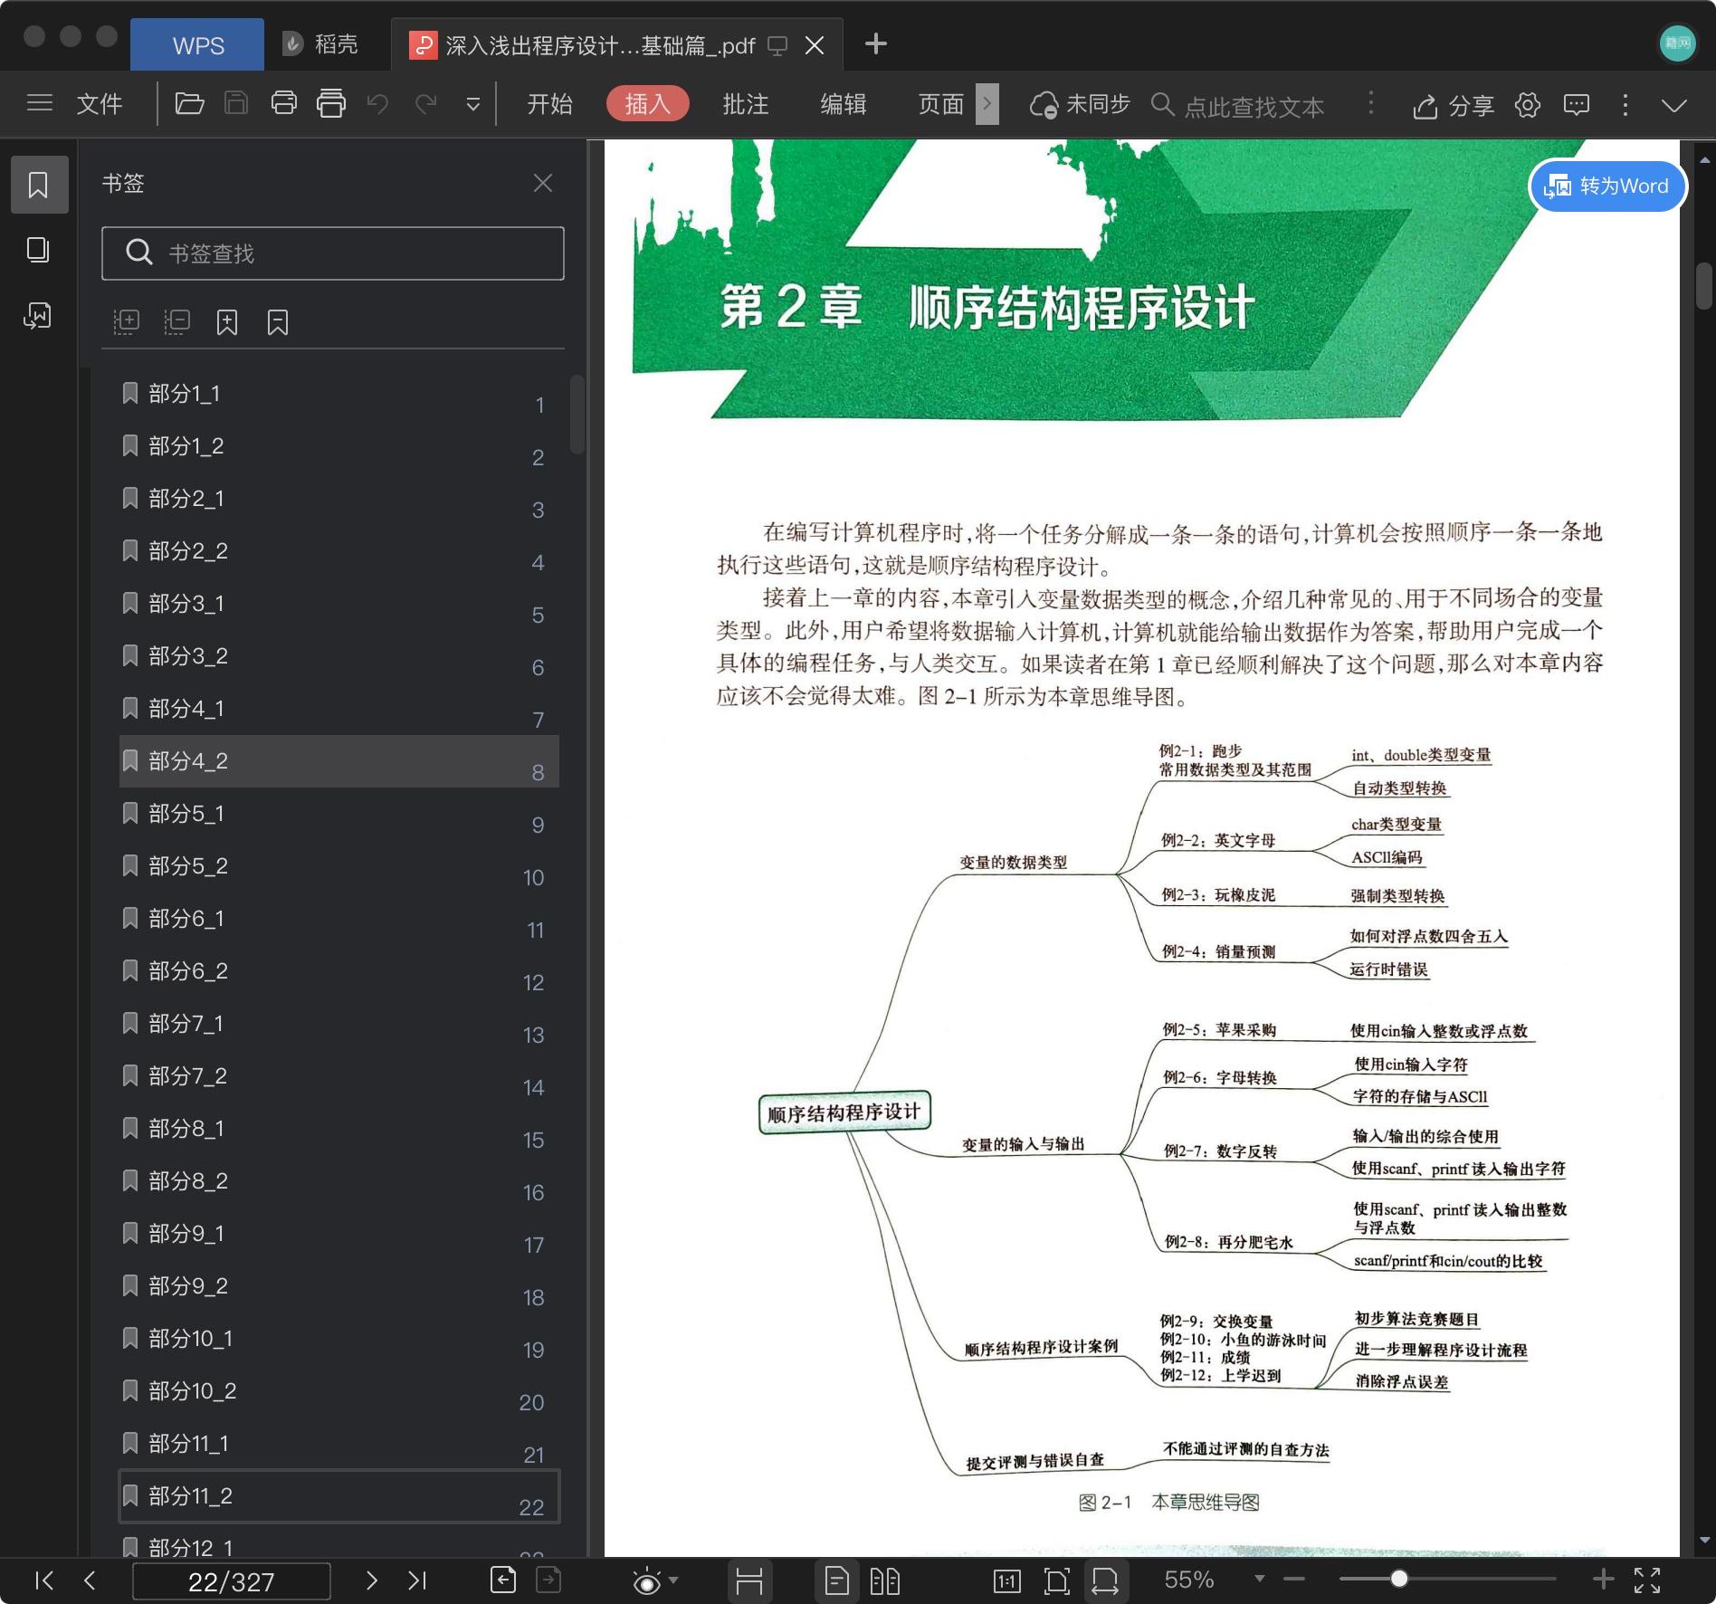This screenshot has height=1604, width=1716.
Task: Switch to the 插入 ribbon tab
Action: [x=647, y=103]
